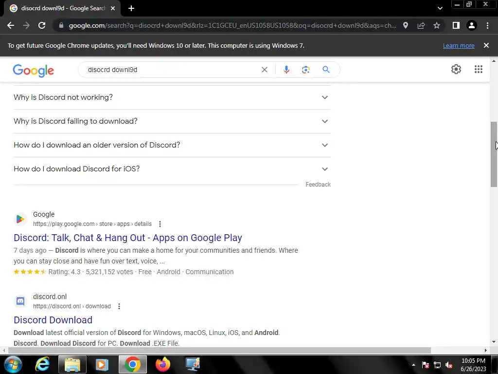
Task: Launch Internet Explorer from taskbar
Action: (x=42, y=364)
